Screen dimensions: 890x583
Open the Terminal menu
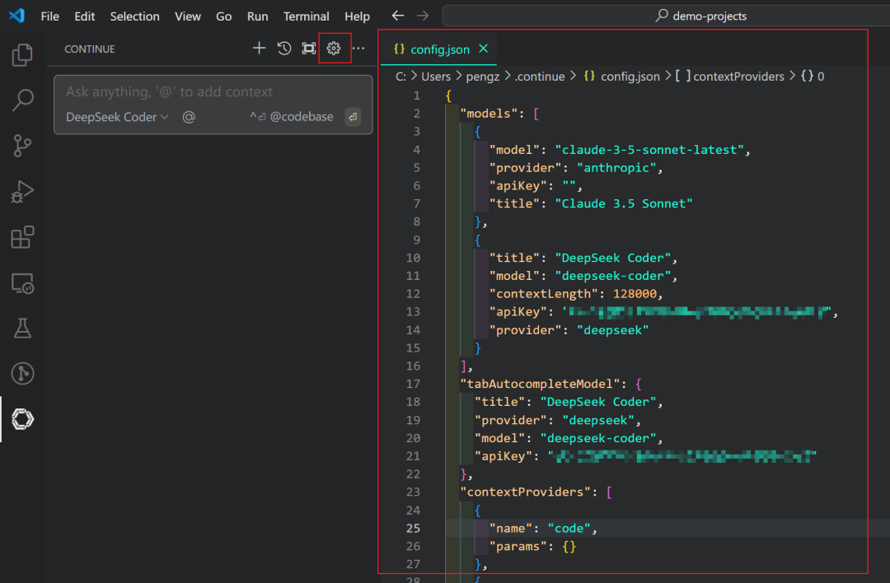point(306,16)
